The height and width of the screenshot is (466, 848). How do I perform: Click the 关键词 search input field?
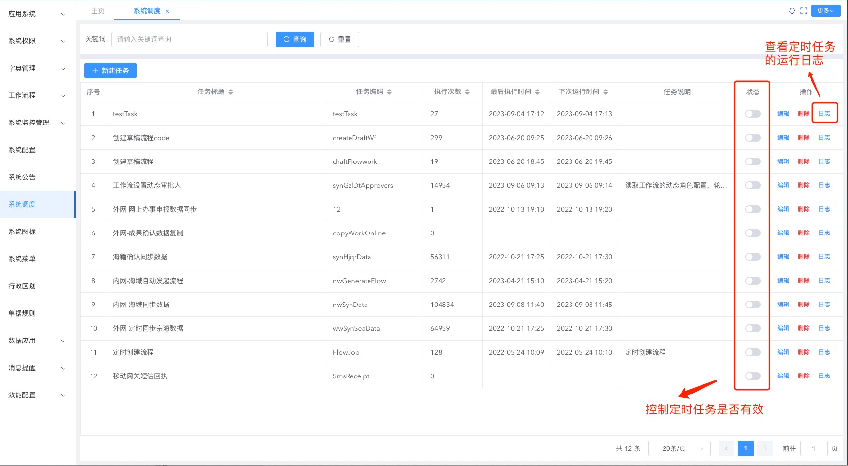point(189,39)
